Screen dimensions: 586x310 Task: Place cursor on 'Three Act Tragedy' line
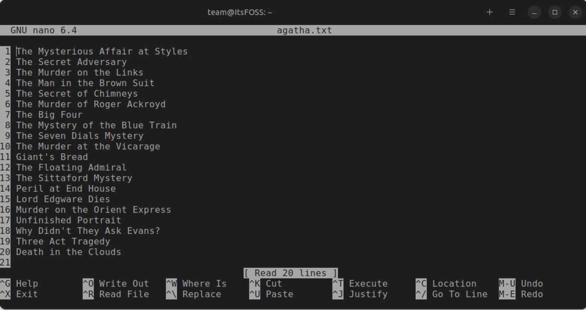pyautogui.click(x=63, y=241)
